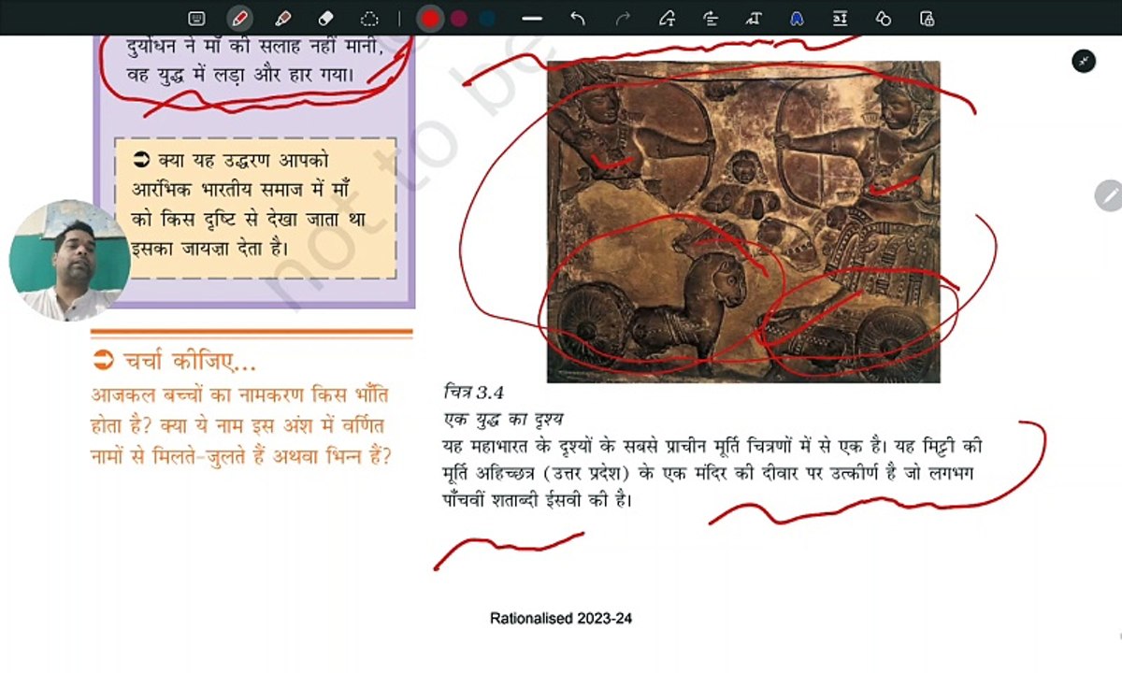Click the 'एक युद्ध का दृश्य' caption title
The height and width of the screenshot is (673, 1122).
[x=503, y=418]
